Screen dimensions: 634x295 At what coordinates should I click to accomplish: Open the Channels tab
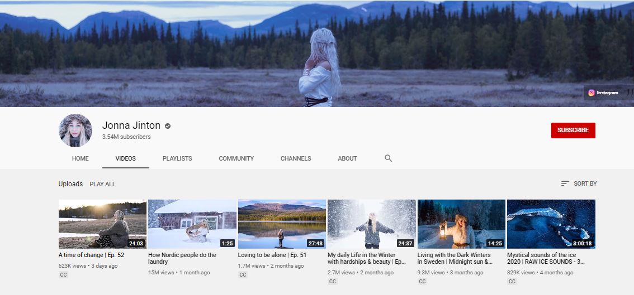[296, 158]
